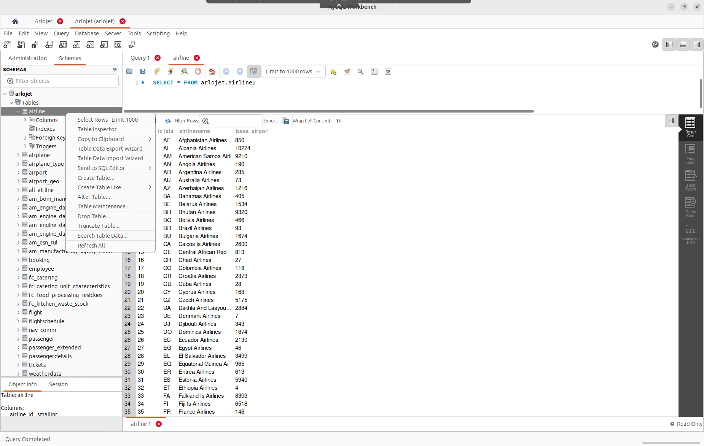This screenshot has width=704, height=446.
Task: Toggle the bottom output panel visibility
Action: [683, 45]
